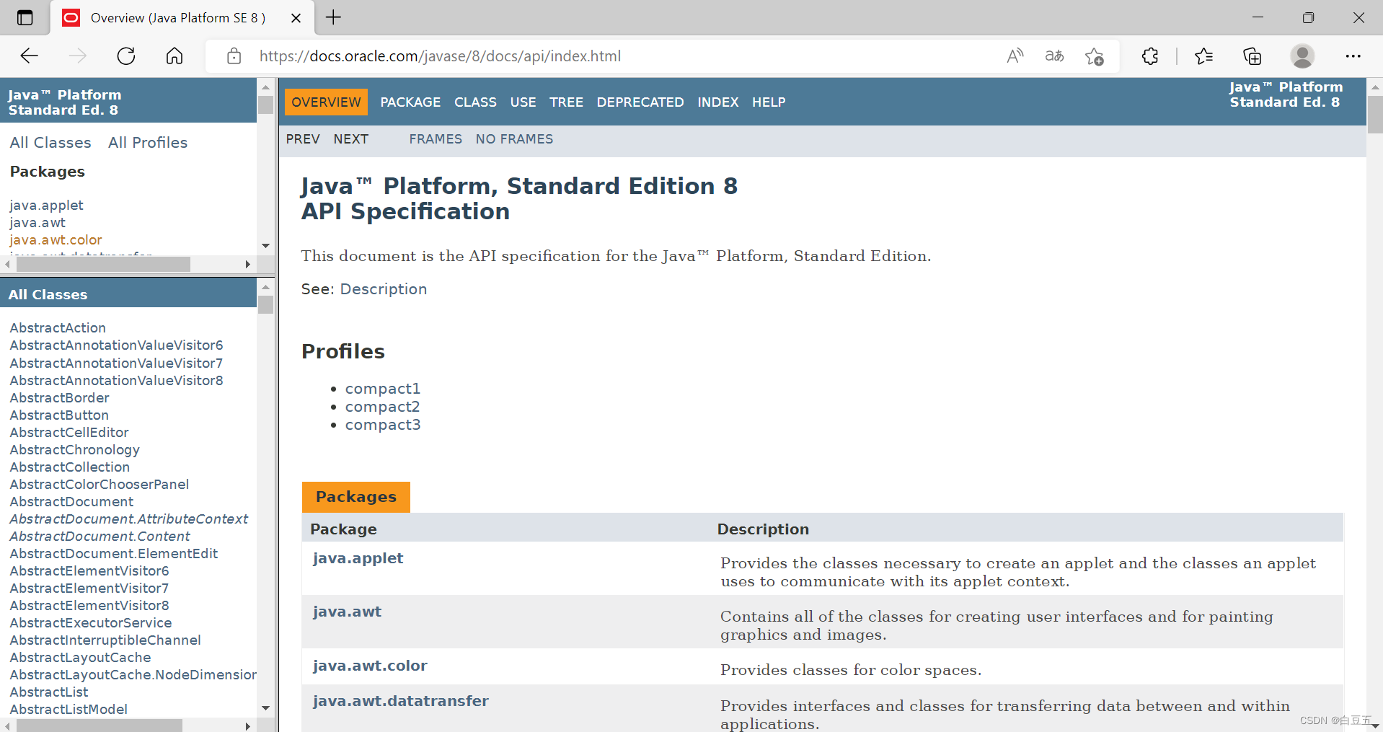Image resolution: width=1383 pixels, height=732 pixels.
Task: Open the AbstractAction class link
Action: click(58, 328)
